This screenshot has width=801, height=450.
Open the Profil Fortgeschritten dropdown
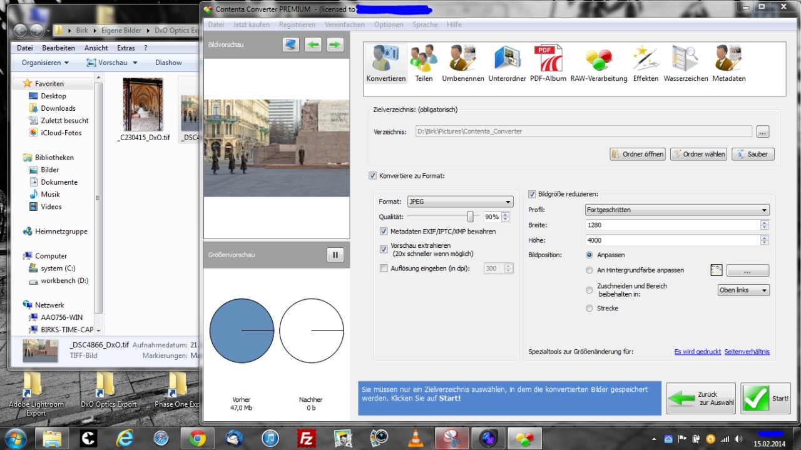click(677, 210)
